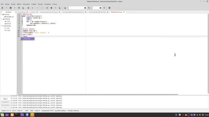Open the color chooser tool
The width and height of the screenshot is (209, 117).
(65, 8)
